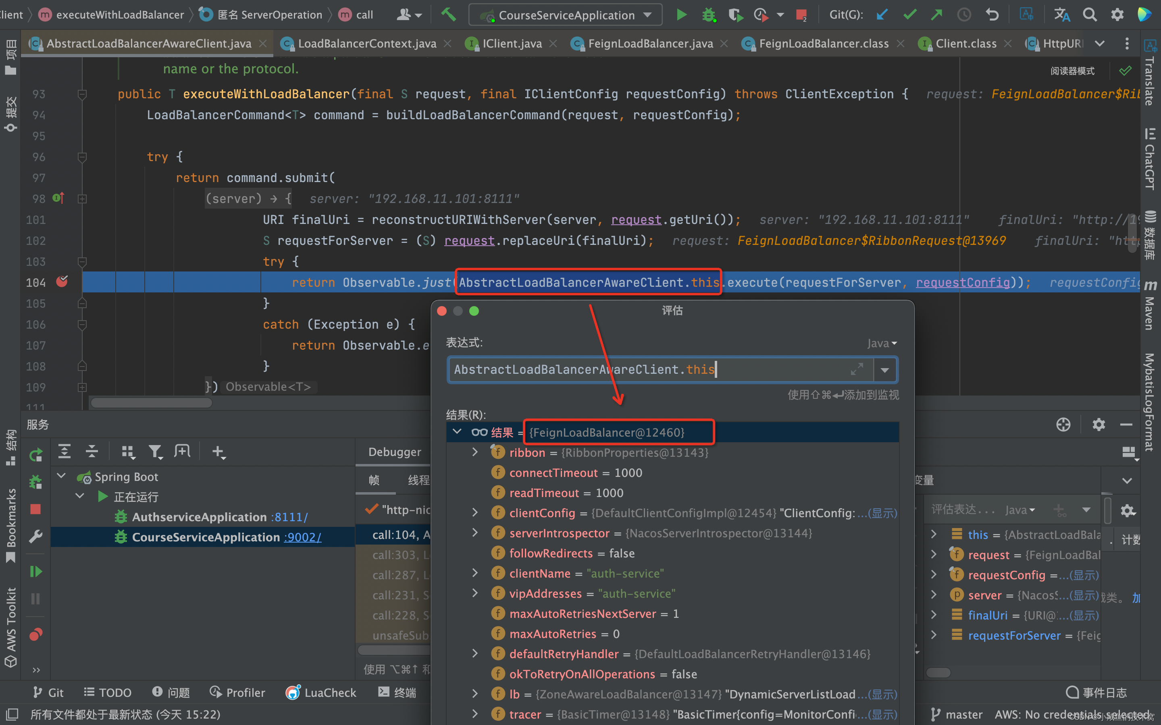Open LuaCheck tool window
The height and width of the screenshot is (725, 1161).
coord(321,693)
